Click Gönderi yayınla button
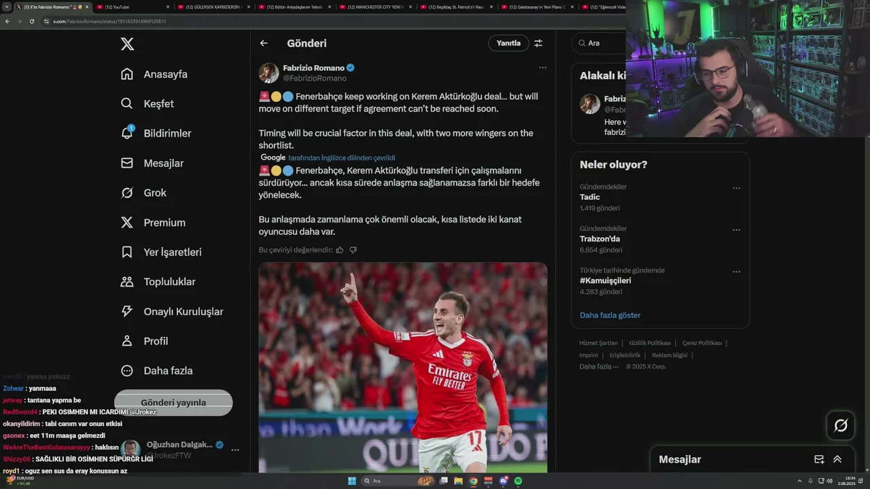The image size is (870, 489). coord(173,402)
